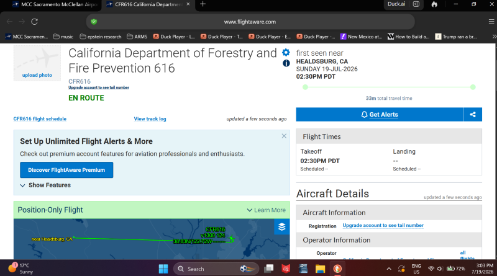Open Trump ran a br... bookmark
Image resolution: width=497 pixels, height=276 pixels.
click(x=456, y=37)
